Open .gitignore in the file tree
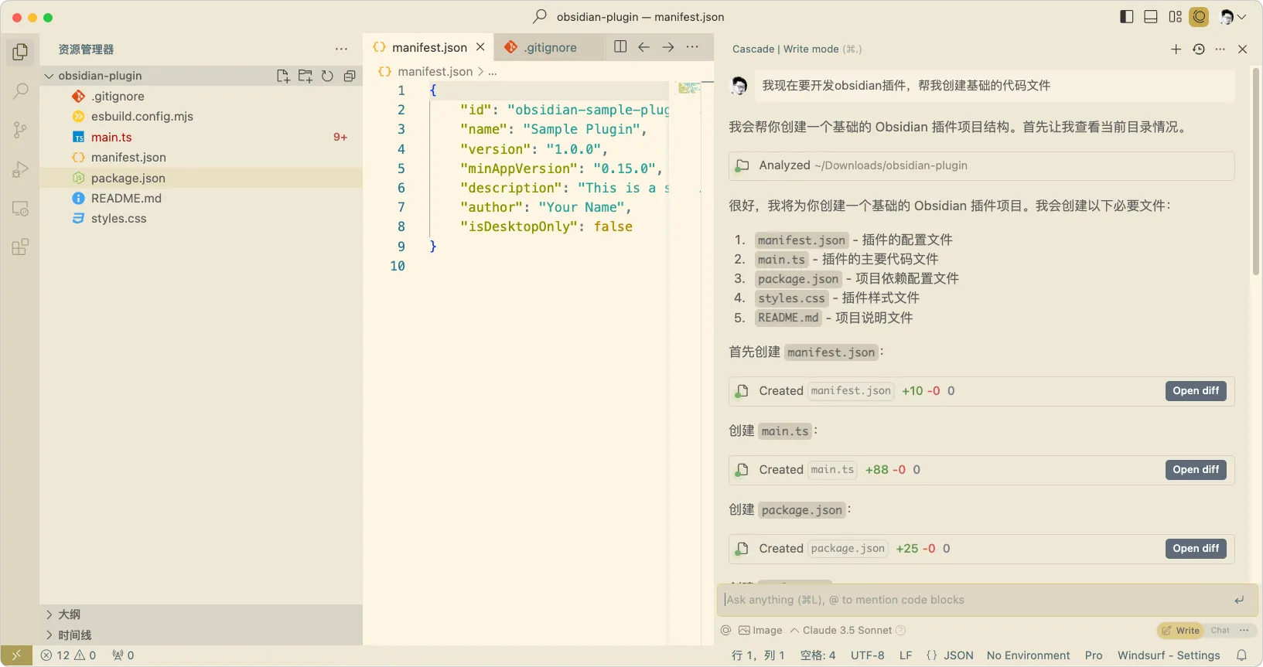 pos(201,97)
